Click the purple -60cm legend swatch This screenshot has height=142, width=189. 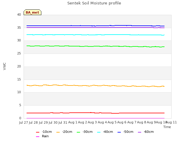[139, 132]
